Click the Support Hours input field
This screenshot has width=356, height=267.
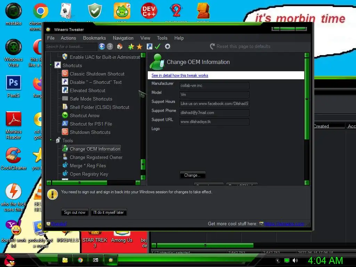[214, 104]
